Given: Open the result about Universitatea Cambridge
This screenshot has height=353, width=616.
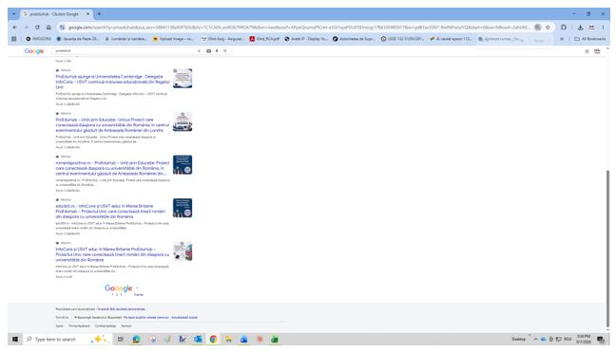Looking at the screenshot, I should [112, 82].
